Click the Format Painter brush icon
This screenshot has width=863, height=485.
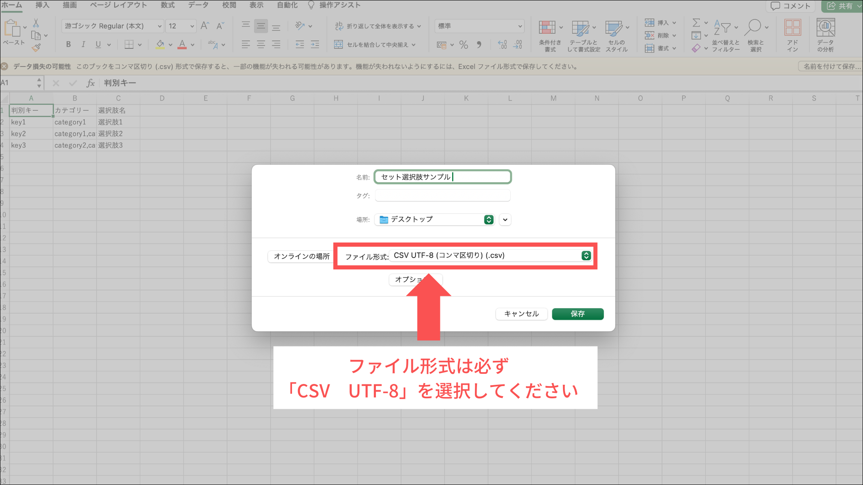[x=36, y=48]
